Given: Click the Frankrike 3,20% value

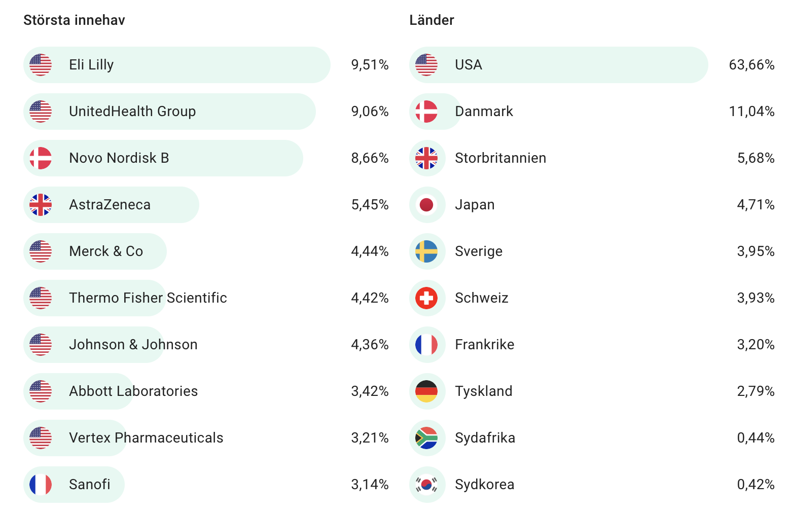Looking at the screenshot, I should [756, 345].
